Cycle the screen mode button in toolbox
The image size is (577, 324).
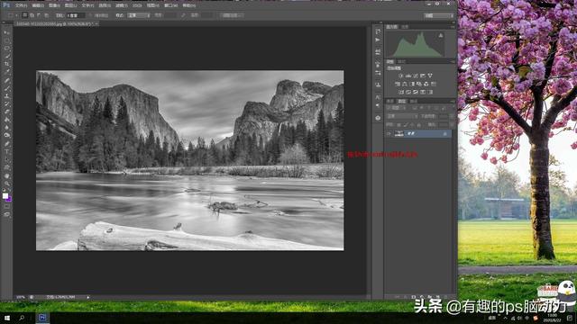(x=6, y=214)
